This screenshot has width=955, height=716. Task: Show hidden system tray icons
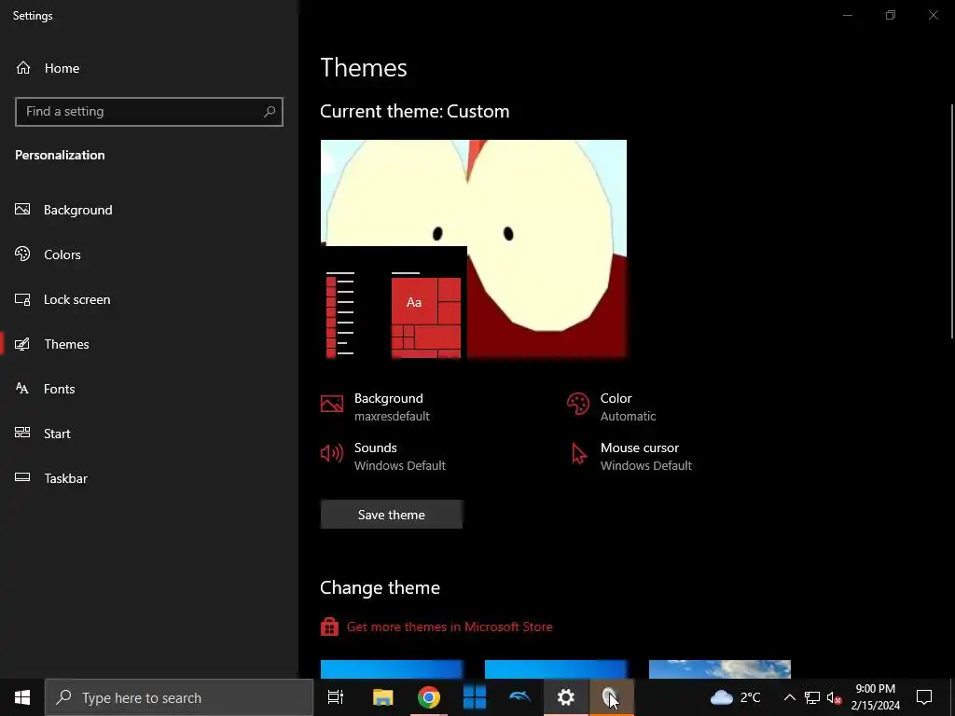789,697
